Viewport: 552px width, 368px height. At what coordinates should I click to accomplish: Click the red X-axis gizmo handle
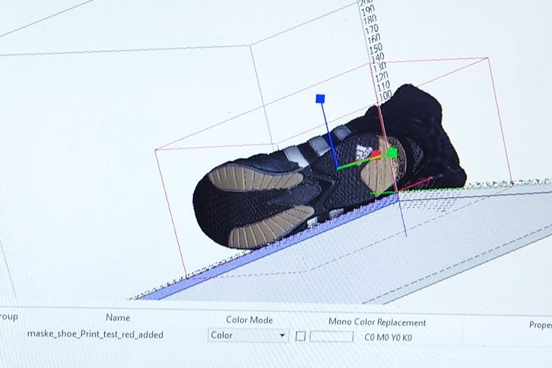pyautogui.click(x=376, y=154)
